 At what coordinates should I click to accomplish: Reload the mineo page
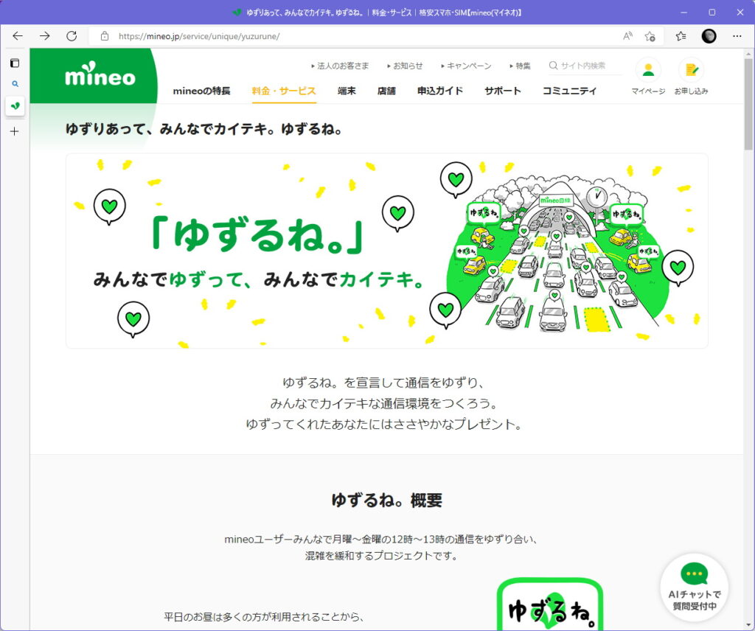72,36
